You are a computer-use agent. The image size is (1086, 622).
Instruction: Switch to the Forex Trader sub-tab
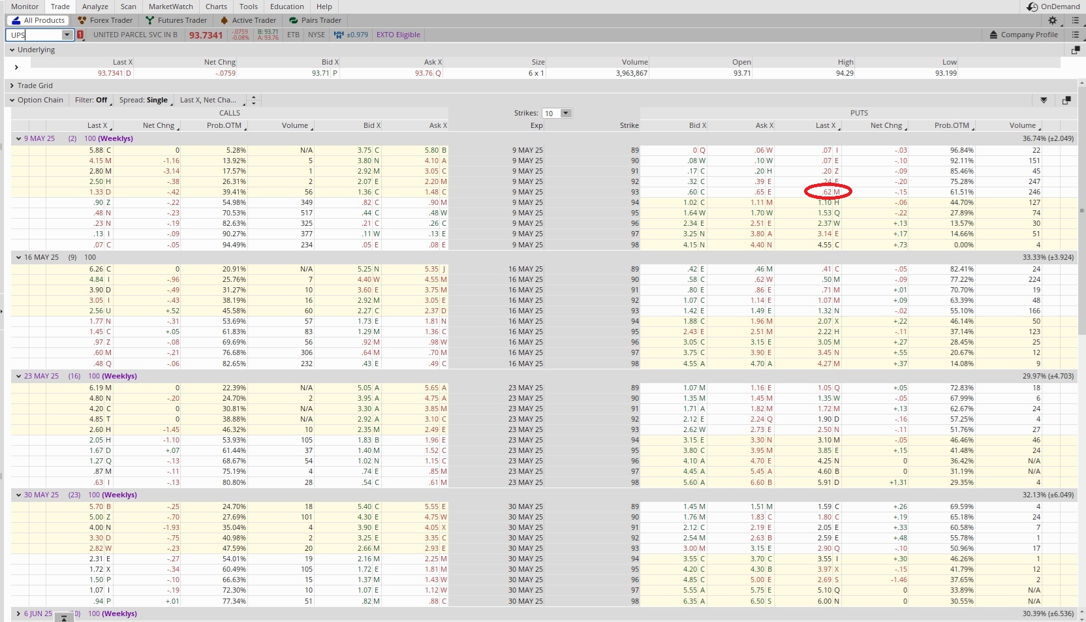click(x=105, y=20)
